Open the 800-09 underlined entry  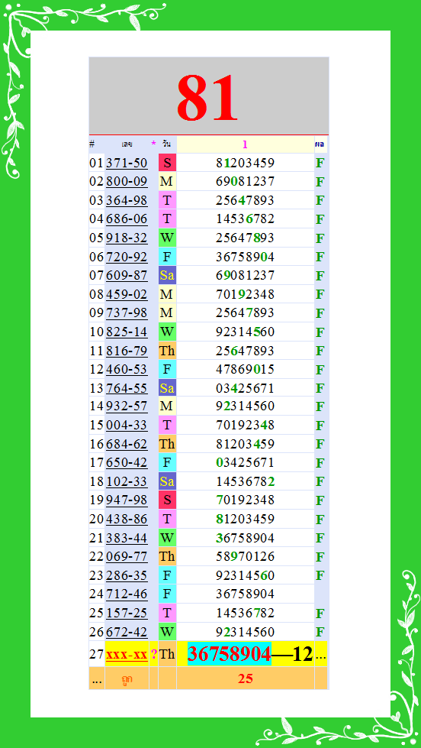click(127, 182)
